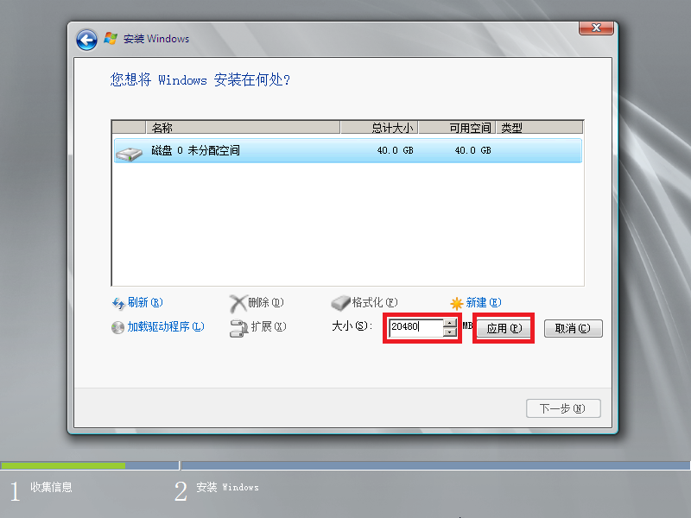Image resolution: width=691 pixels, height=518 pixels.
Task: Click the extend drive icon beside 扩展
Action: point(238,328)
